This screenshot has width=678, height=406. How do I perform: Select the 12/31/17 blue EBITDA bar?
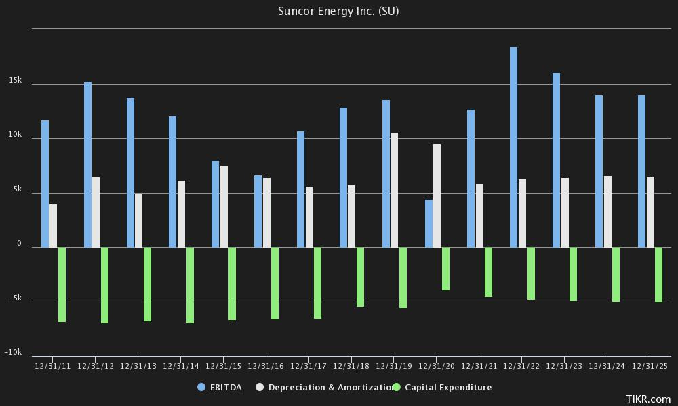tap(300, 189)
